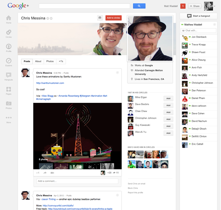
Task: Share the animations post via arrow icon
Action: [x=45, y=173]
